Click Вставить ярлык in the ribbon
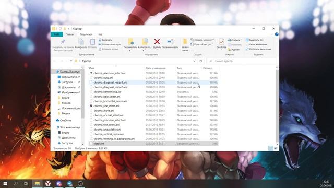The height and width of the screenshot is (188, 334). coord(108,49)
